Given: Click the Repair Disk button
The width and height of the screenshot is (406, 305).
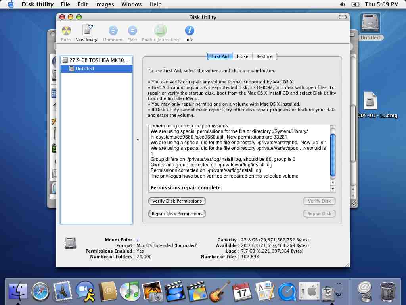Looking at the screenshot, I should point(319,214).
